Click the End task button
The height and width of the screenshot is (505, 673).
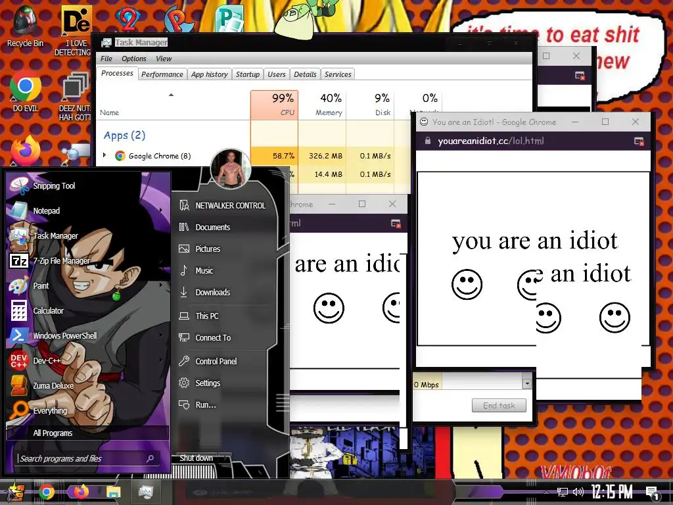click(499, 405)
